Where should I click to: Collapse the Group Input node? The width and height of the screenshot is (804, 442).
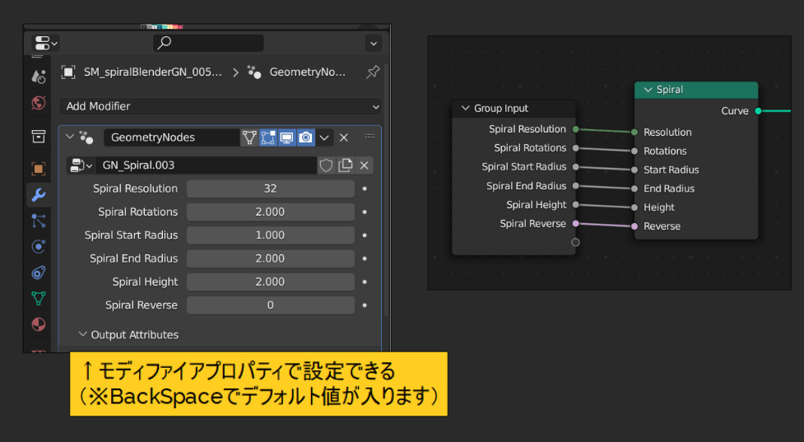click(x=466, y=108)
